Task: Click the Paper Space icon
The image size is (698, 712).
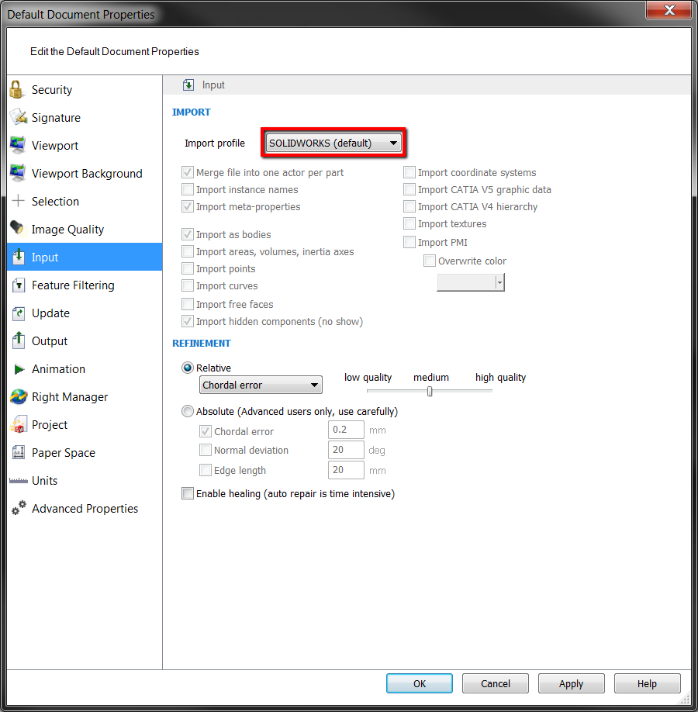Action: click(19, 452)
